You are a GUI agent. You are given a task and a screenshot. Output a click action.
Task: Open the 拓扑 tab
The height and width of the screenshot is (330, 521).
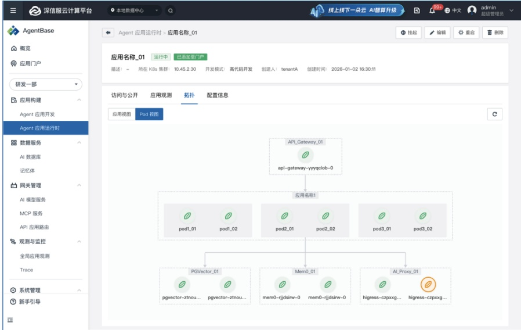click(x=189, y=95)
